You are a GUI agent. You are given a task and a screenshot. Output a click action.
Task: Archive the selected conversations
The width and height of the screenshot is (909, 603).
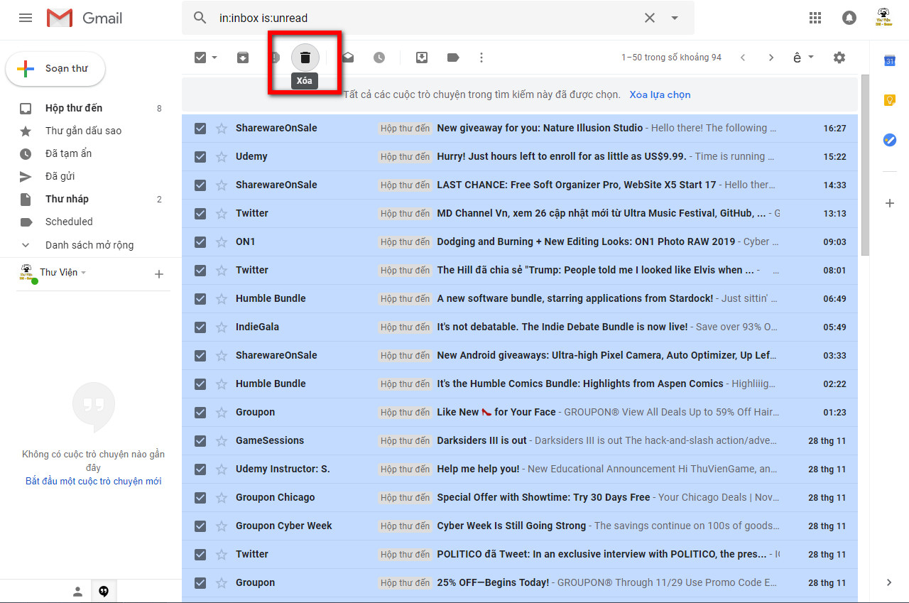[x=243, y=57]
